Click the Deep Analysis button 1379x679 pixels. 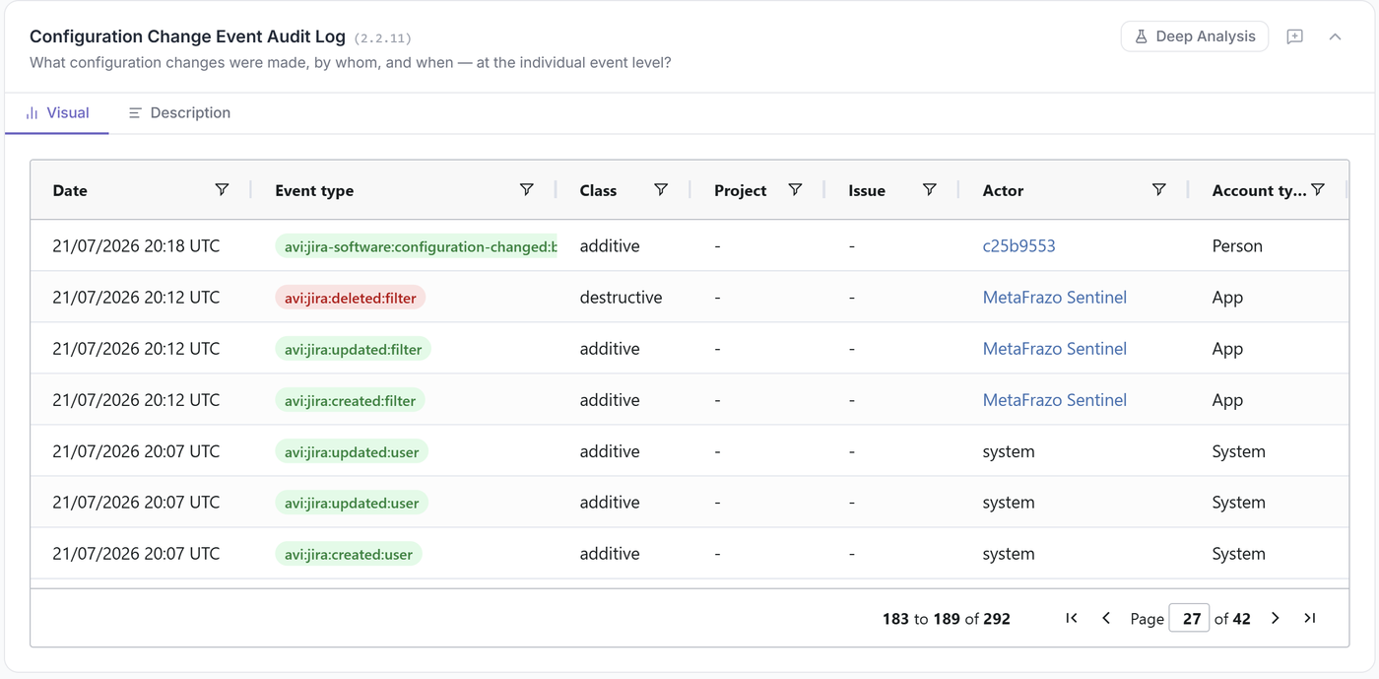(1195, 36)
